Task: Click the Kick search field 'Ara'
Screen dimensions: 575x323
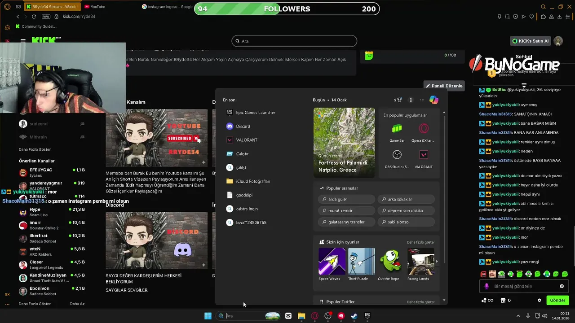Action: coord(294,41)
